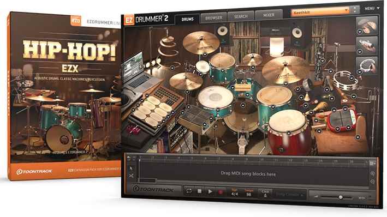387x217 pixels.
Task: Adjust the master volume slider knob
Action: pyautogui.click(x=341, y=197)
